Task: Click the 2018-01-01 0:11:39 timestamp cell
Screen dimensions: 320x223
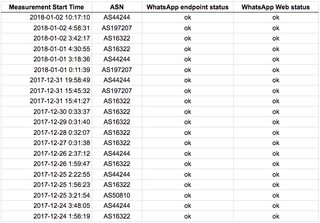Action: click(62, 70)
